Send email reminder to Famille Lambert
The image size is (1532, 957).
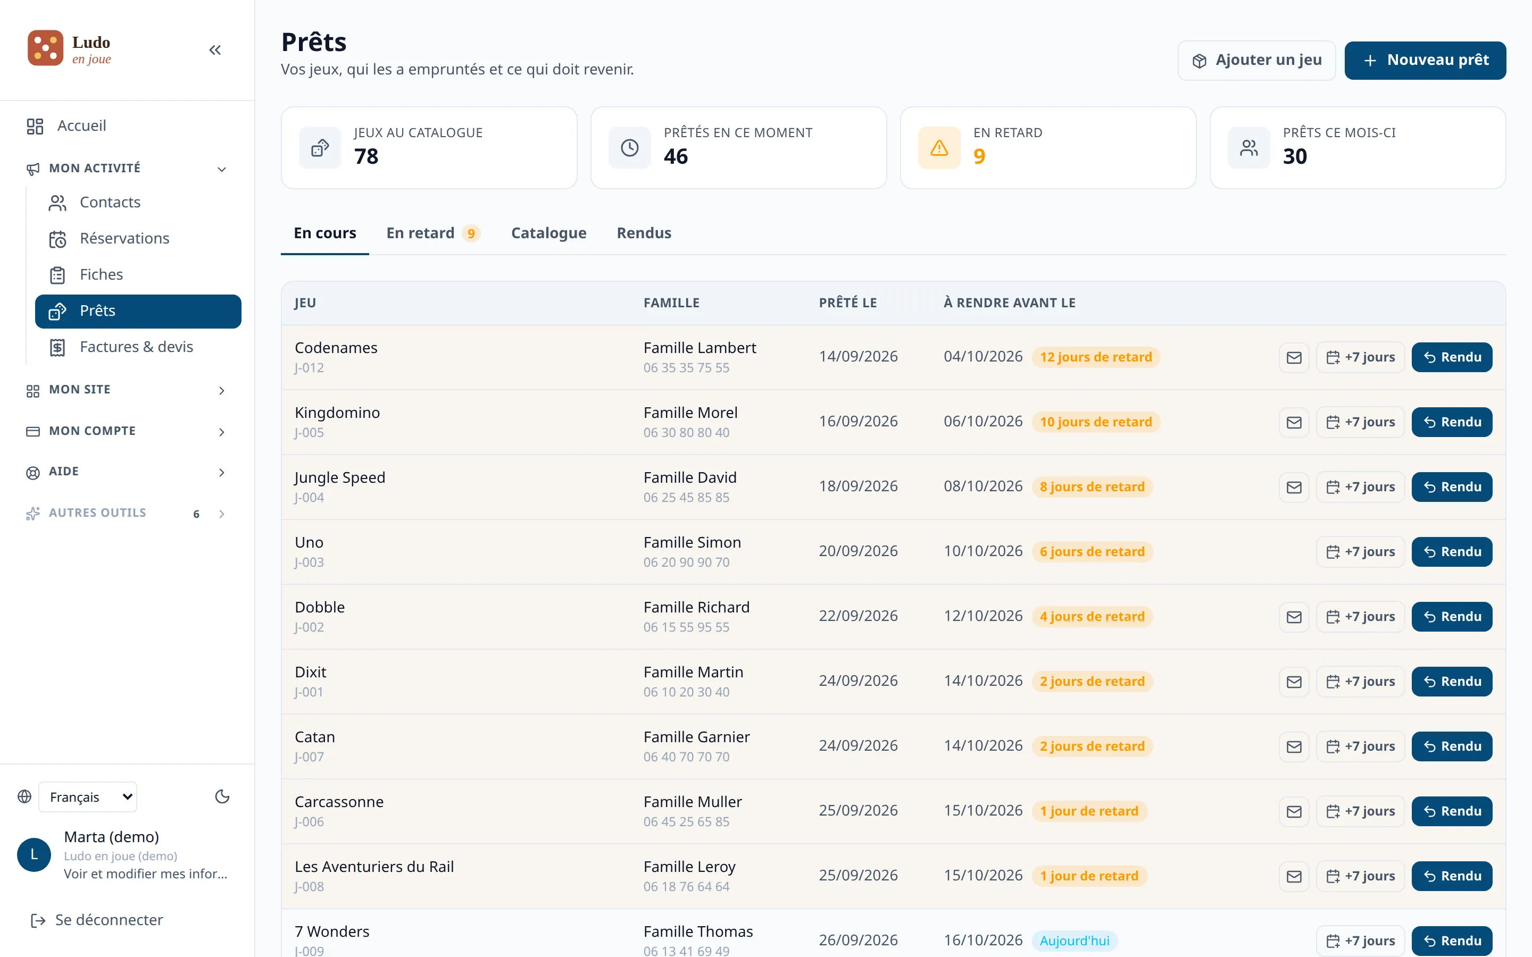(x=1293, y=358)
